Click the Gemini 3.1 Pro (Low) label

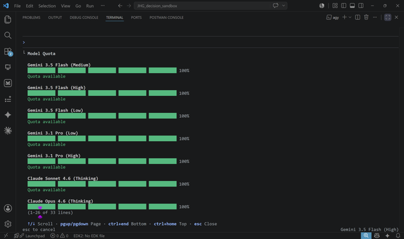[x=52, y=133]
